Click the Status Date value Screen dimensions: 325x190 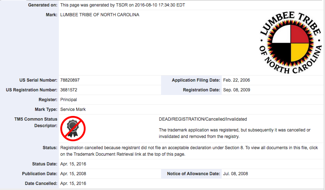73,164
